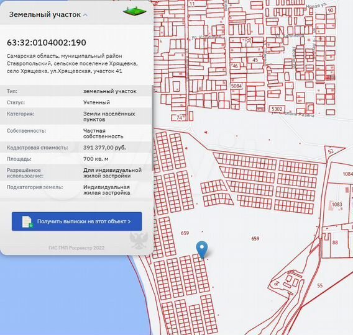This screenshot has height=335, width=353.
Task: Click the Площадь 700 кв. м row
Action: (76, 159)
